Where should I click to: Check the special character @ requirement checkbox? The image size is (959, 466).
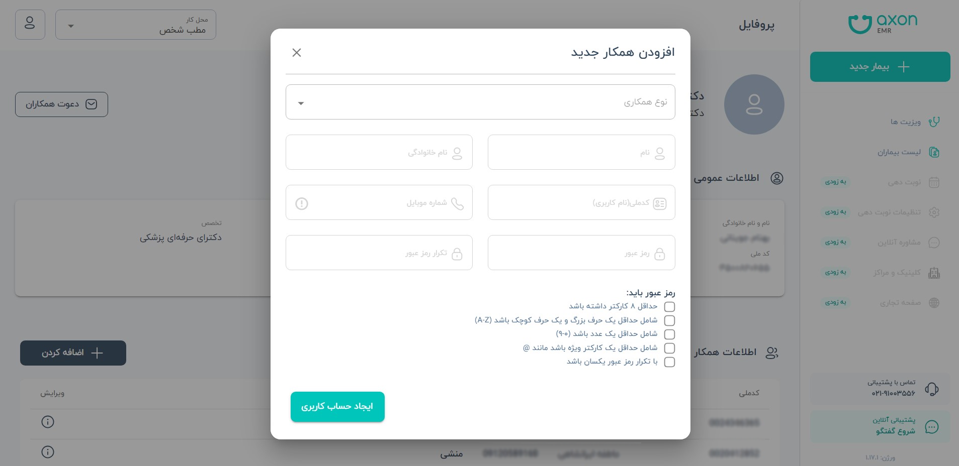pyautogui.click(x=669, y=348)
